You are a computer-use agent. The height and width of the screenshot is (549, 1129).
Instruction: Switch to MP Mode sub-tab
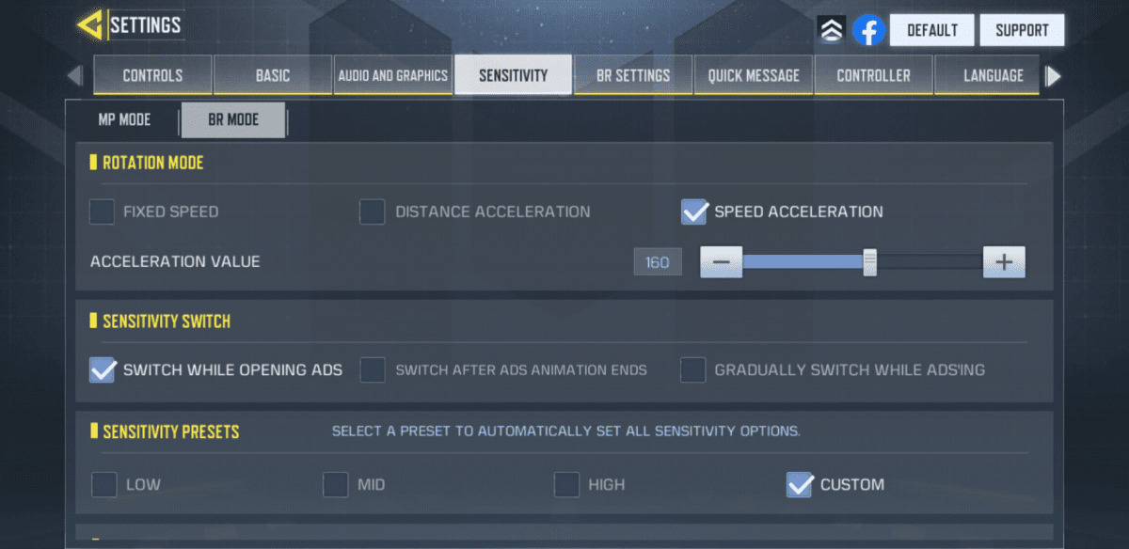click(124, 120)
